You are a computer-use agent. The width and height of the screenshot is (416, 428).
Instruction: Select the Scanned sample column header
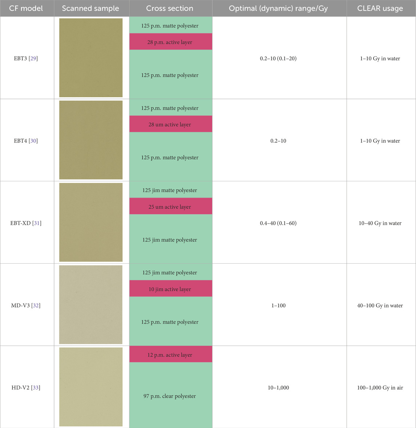coord(90,8)
